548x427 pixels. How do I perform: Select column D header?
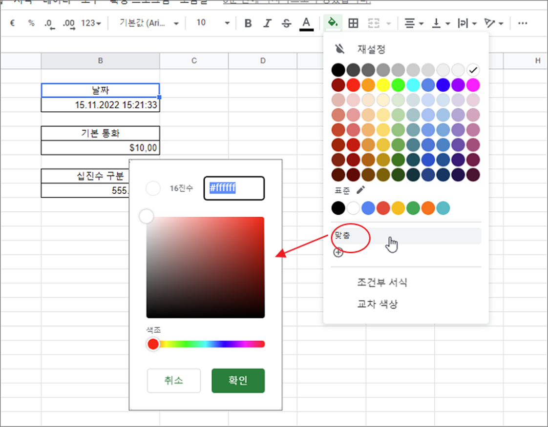coord(263,61)
